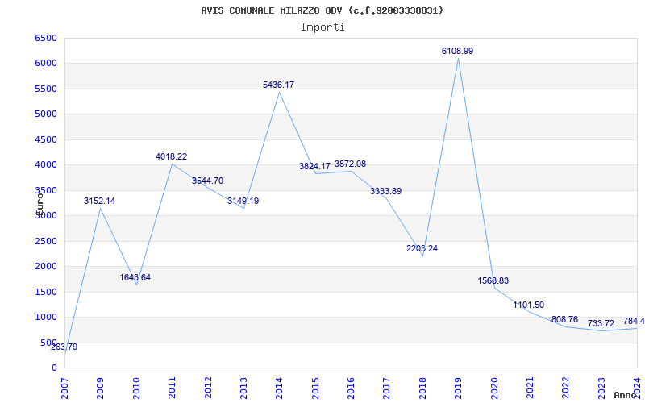Select the 6000 y-axis tick label
The image size is (645, 403).
[x=46, y=64]
